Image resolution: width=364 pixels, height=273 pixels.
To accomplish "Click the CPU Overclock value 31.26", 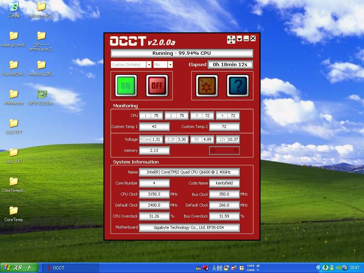I will (x=154, y=216).
